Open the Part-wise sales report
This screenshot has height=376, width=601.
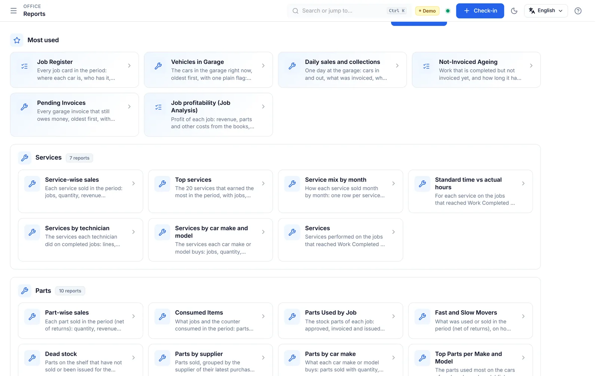pyautogui.click(x=80, y=321)
